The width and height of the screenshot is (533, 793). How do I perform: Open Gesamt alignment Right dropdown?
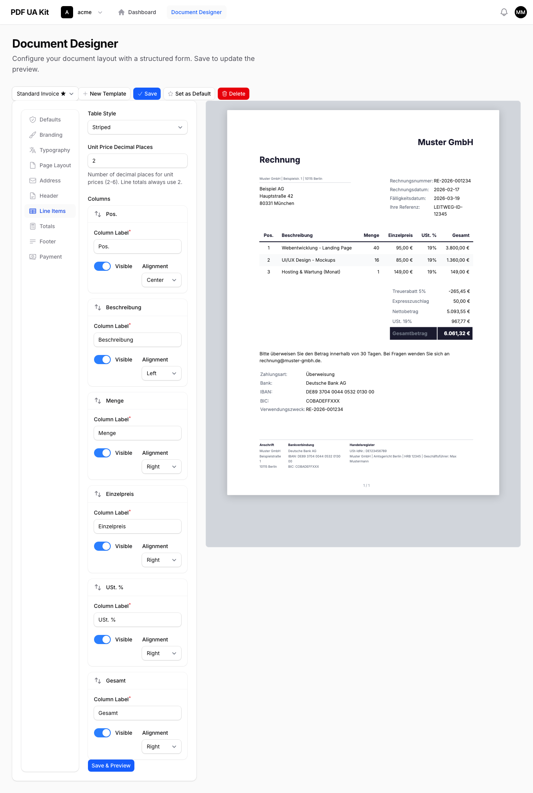(x=161, y=747)
